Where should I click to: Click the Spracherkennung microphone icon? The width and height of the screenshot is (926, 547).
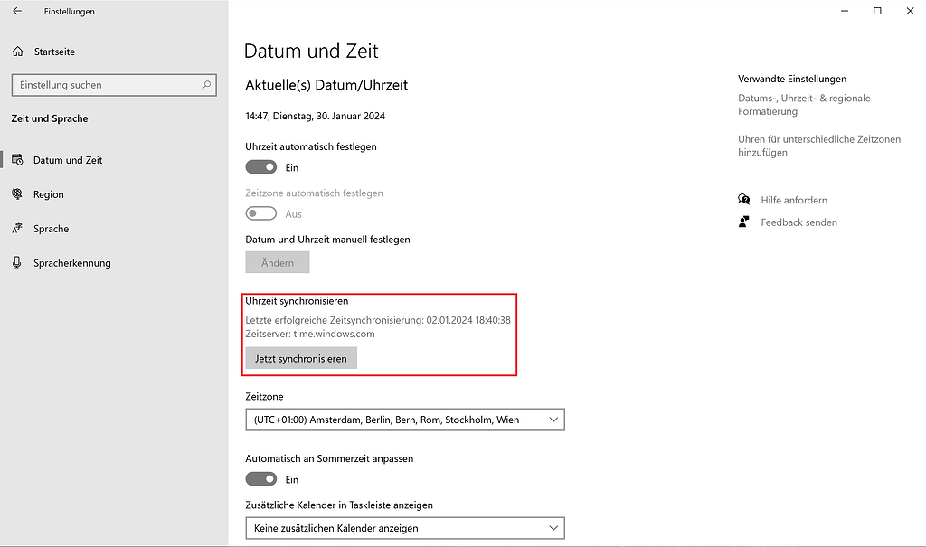pos(17,263)
